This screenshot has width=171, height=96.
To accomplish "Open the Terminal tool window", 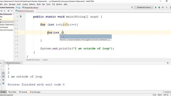I will point(23,92).
